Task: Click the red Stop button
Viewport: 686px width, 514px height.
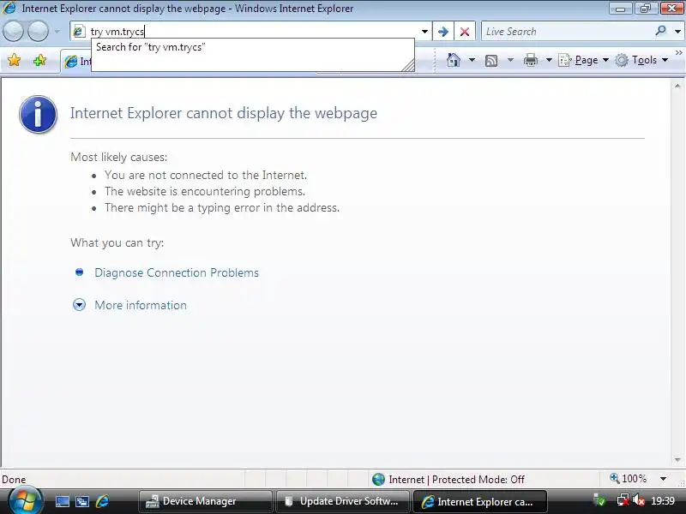Action: [x=465, y=32]
